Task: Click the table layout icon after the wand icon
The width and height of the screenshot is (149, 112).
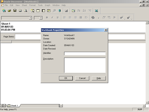Action: [x=38, y=11]
